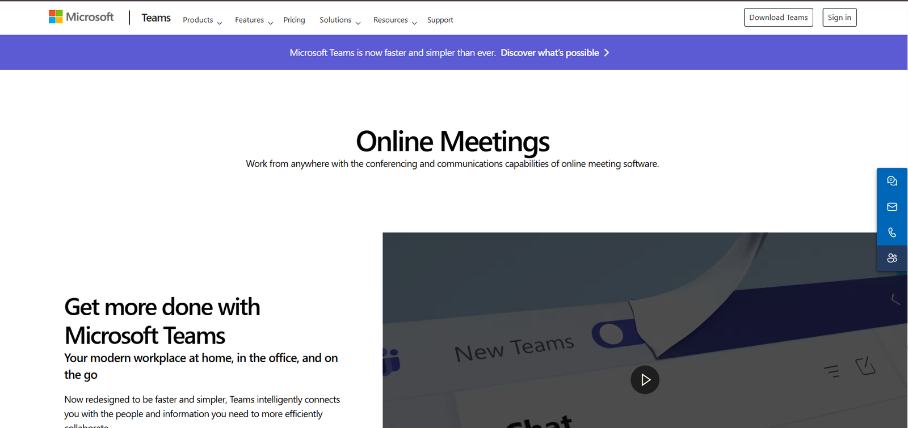This screenshot has height=428, width=908.
Task: Expand the Features dropdown menu
Action: [x=254, y=20]
